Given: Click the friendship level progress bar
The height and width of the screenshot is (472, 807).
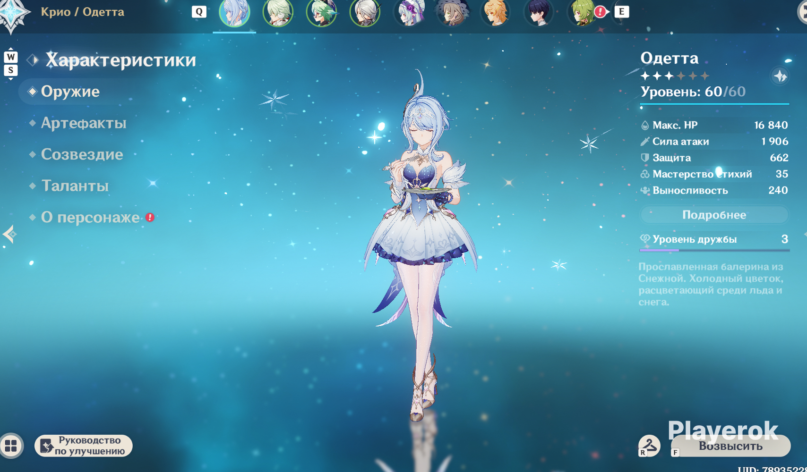Looking at the screenshot, I should point(714,250).
